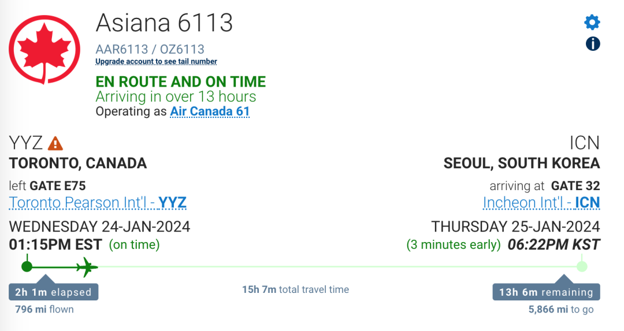The width and height of the screenshot is (624, 331).
Task: Click the airplane icon on progress line
Action: click(x=87, y=267)
